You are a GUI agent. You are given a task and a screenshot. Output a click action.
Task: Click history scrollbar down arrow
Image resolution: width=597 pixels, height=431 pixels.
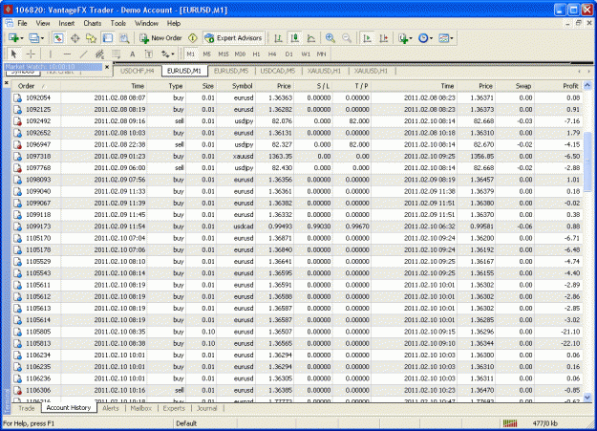pos(587,398)
